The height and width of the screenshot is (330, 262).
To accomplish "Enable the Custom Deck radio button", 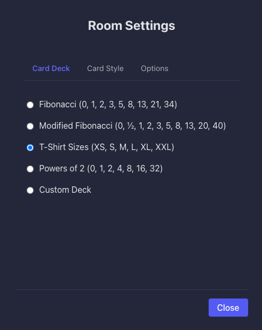I will (30, 190).
